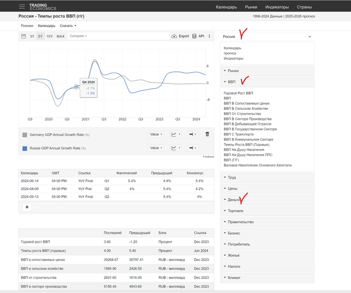
Task: Open chart options three-dot menu
Action: click(x=211, y=36)
